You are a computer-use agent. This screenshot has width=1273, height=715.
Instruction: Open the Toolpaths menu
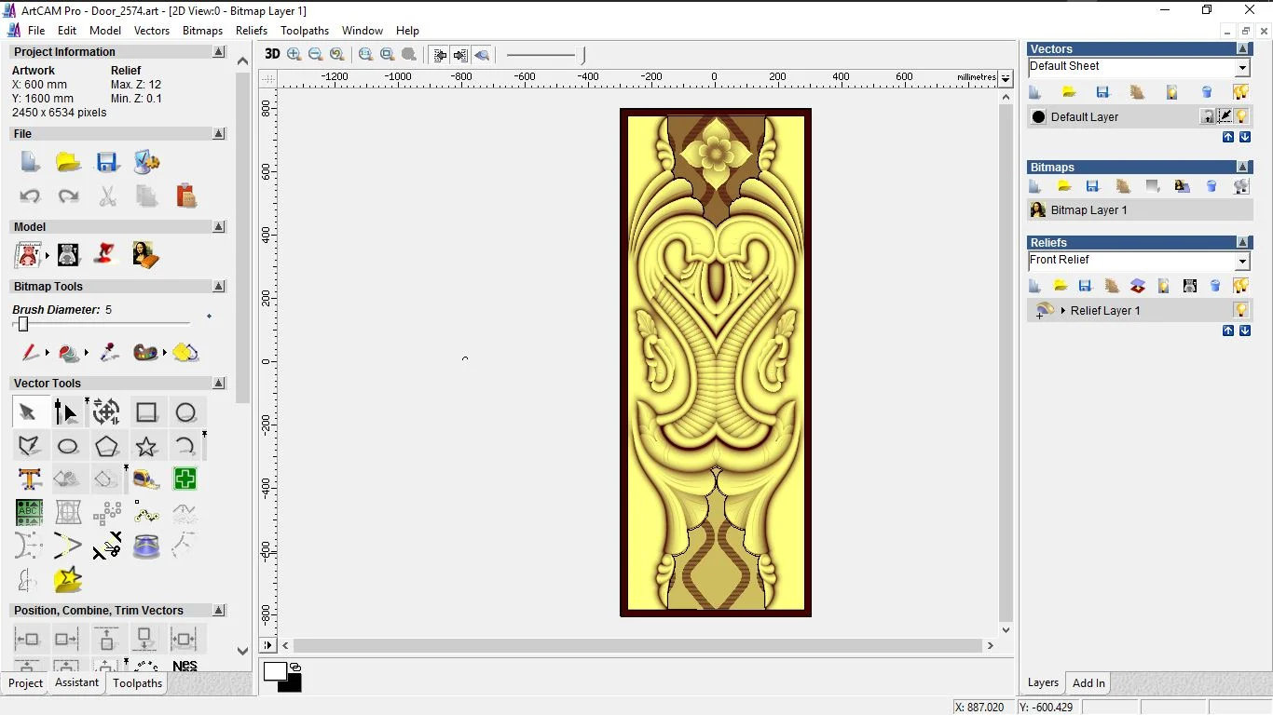304,31
